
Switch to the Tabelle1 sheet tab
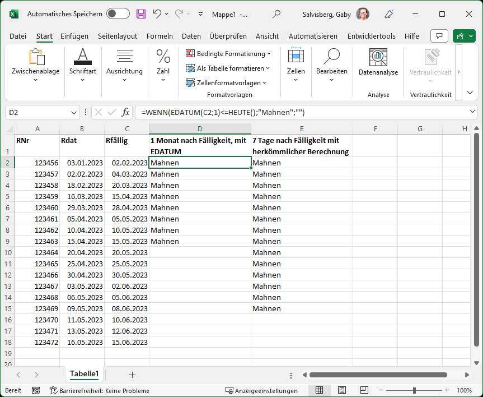click(x=84, y=374)
